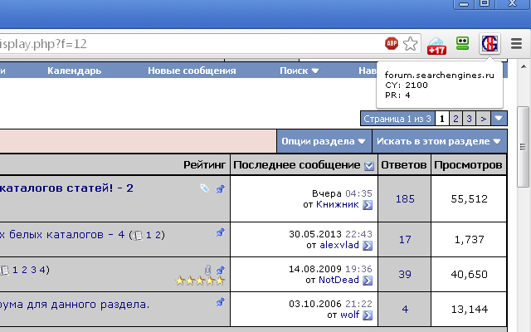Sort by Последнее сообщение column header

[x=297, y=165]
